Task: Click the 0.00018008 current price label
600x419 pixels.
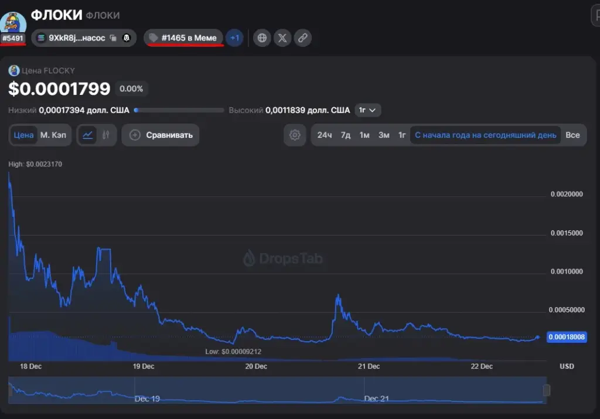Action: pyautogui.click(x=567, y=337)
